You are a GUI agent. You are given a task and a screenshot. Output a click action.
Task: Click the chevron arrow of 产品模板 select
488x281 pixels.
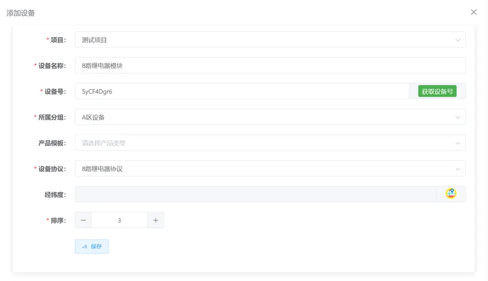(458, 143)
